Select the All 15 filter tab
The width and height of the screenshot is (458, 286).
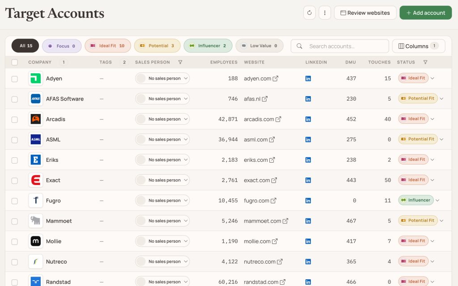coord(25,46)
